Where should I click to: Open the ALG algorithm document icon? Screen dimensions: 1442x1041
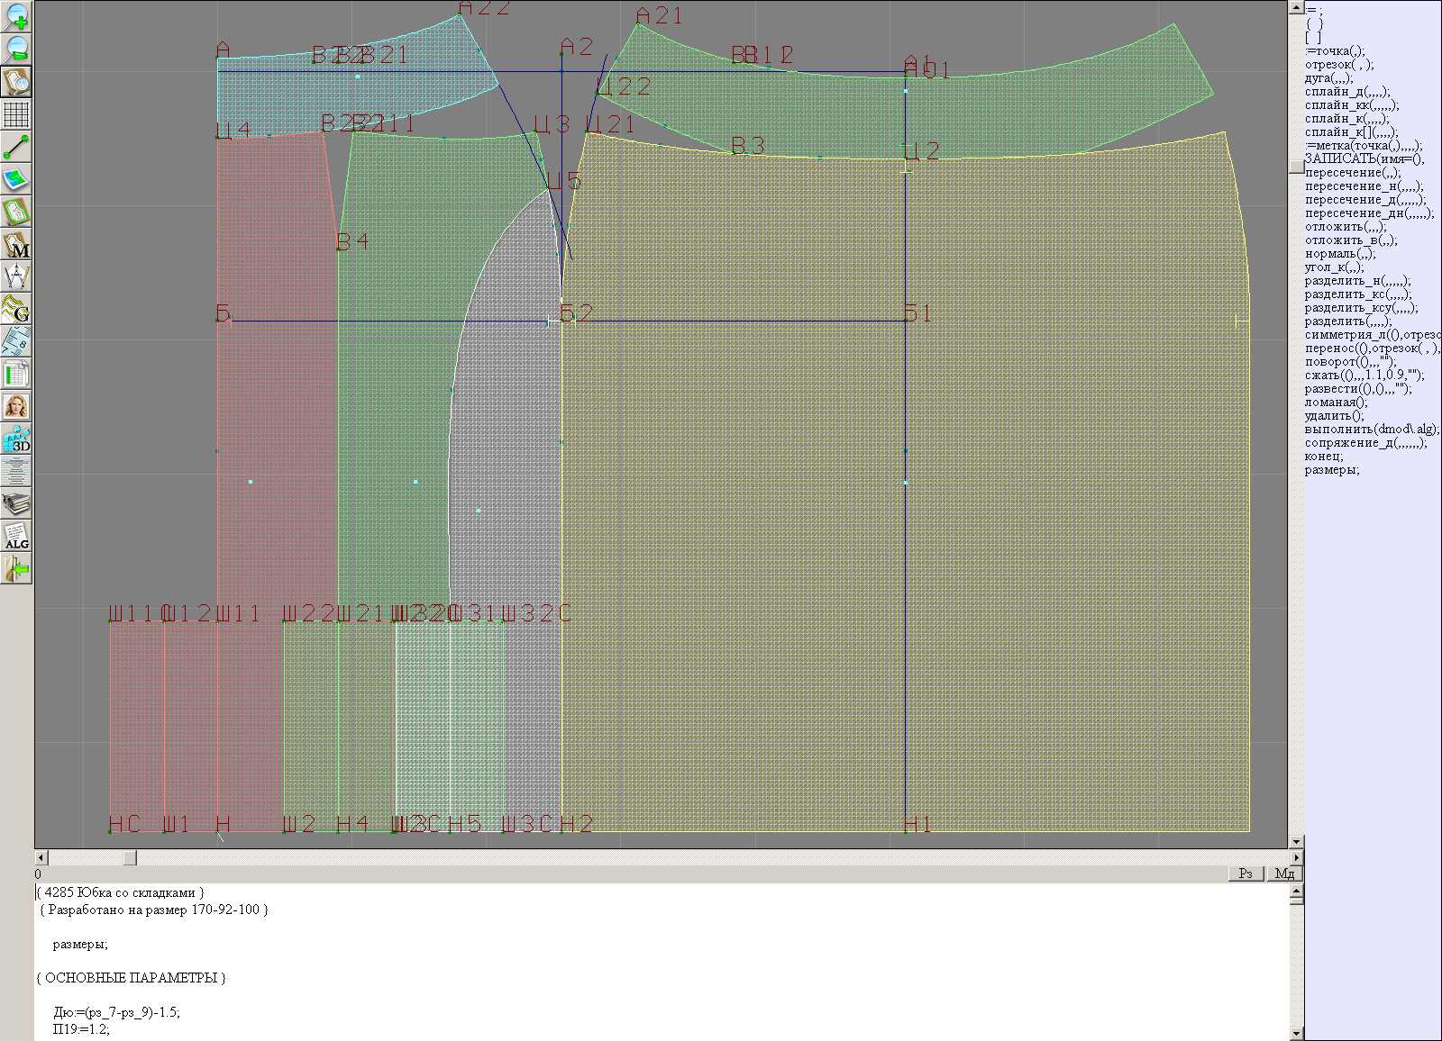[16, 536]
